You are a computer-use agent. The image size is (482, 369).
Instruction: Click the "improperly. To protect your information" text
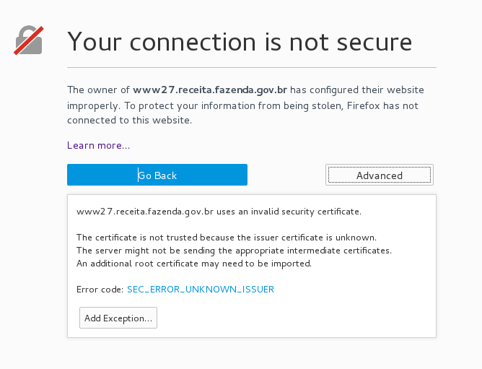[161, 106]
